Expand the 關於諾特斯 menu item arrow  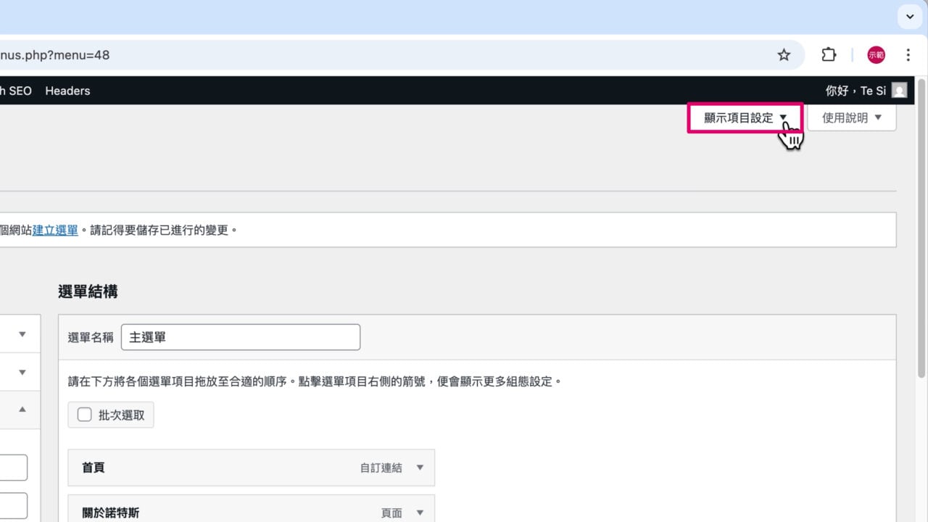tap(420, 513)
